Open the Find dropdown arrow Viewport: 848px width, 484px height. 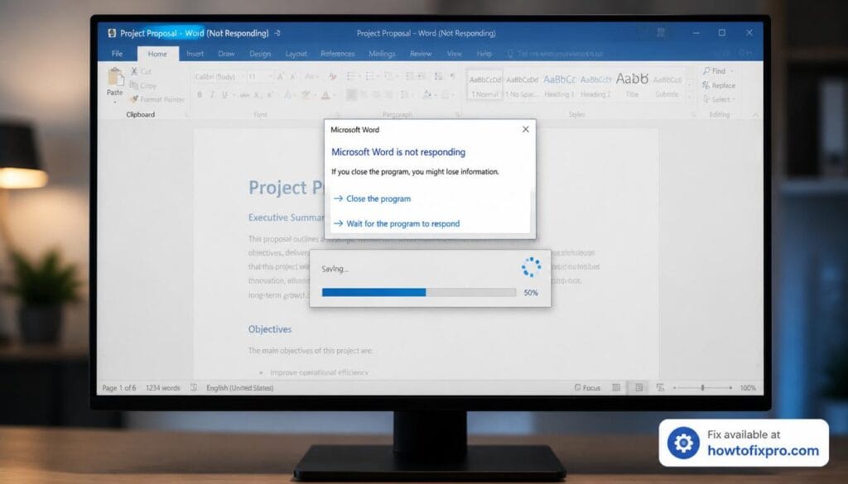click(x=732, y=71)
